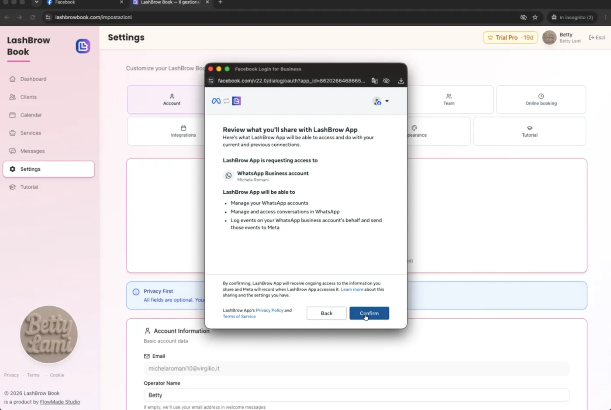Click the translate icon in popup bar
The image size is (611, 410).
375,81
